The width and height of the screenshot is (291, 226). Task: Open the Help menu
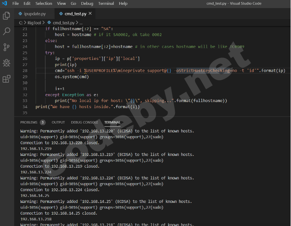[x=123, y=4]
